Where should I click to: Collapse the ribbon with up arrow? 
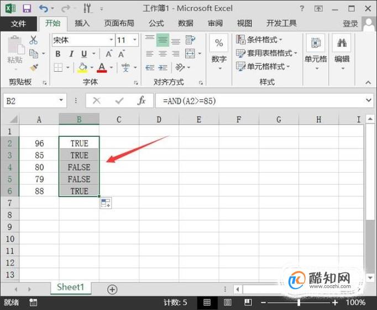(x=368, y=83)
